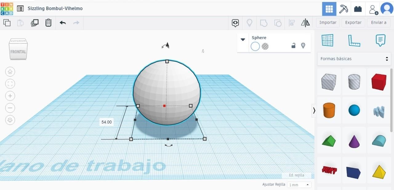Delete selected shape with trash icon

(48, 23)
